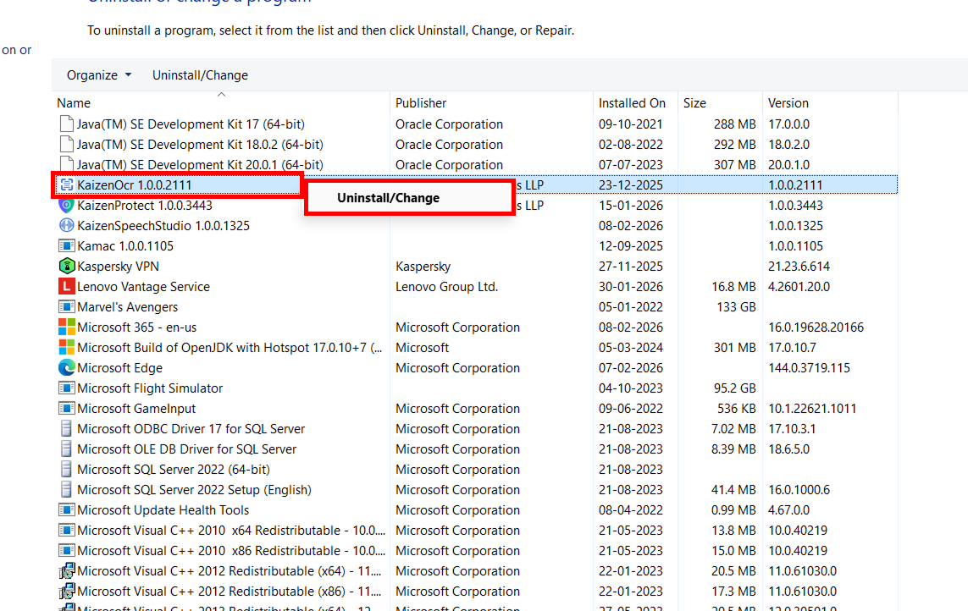This screenshot has width=968, height=611.
Task: Select the Marvel's Avengers entry
Action: point(127,307)
